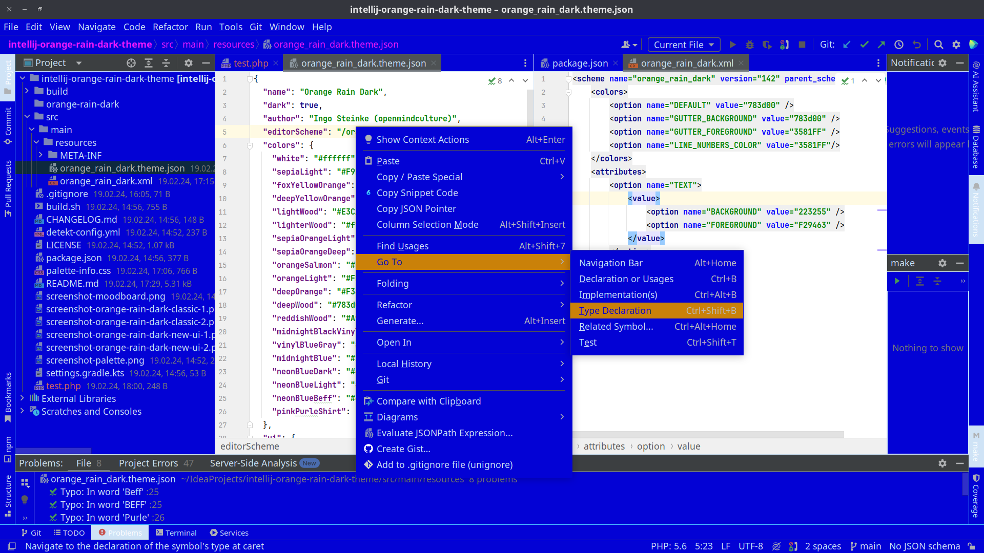The height and width of the screenshot is (553, 984).
Task: Open the Terminal tool window button
Action: coord(176,533)
